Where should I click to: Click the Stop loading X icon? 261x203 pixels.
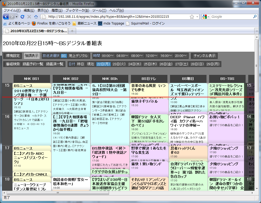pyautogui.click(x=29, y=17)
